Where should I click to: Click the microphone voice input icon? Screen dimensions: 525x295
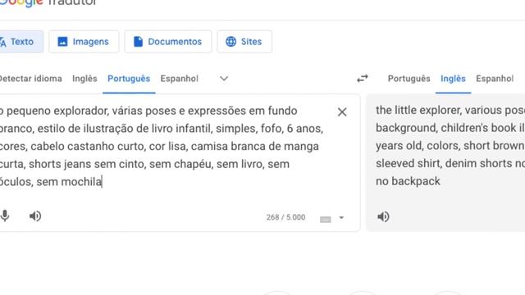click(x=5, y=216)
